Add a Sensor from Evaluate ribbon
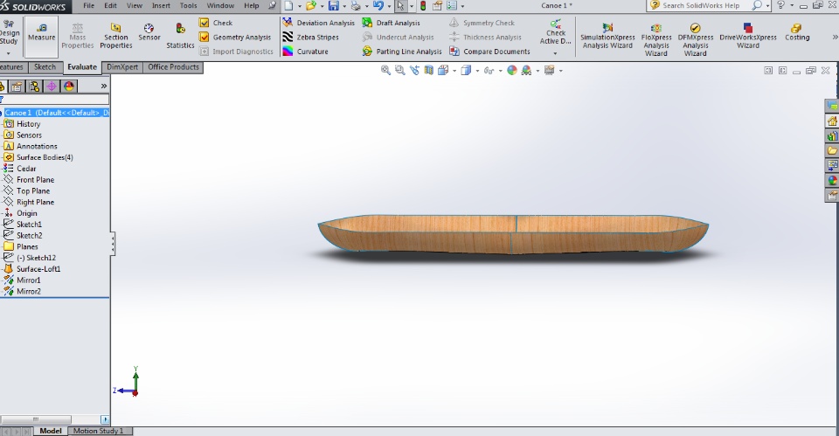Viewport: 839px width, 436px height. [149, 32]
